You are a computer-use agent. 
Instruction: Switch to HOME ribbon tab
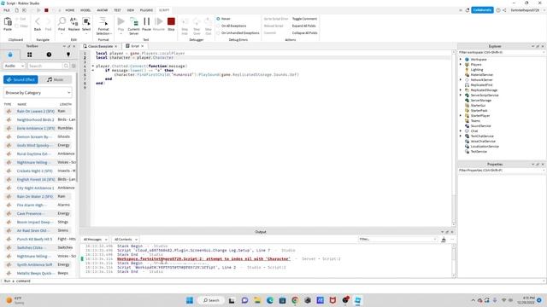click(x=70, y=10)
